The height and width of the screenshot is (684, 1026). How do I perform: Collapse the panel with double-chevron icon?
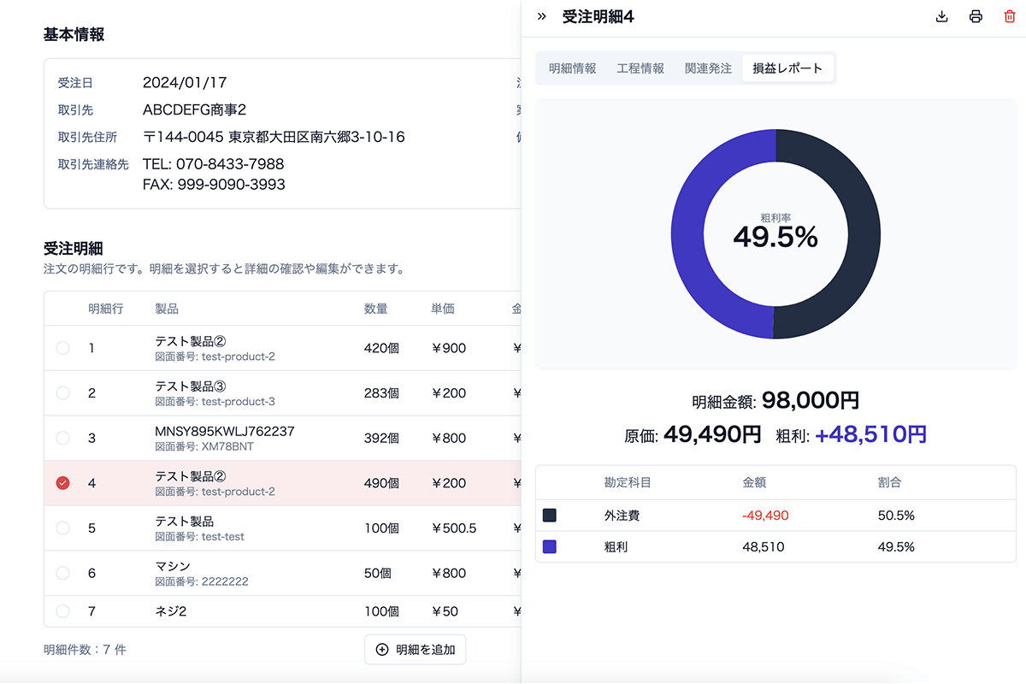pos(541,17)
